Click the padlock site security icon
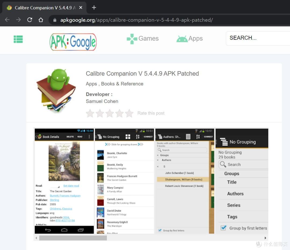This screenshot has width=290, height=250. [55, 20]
